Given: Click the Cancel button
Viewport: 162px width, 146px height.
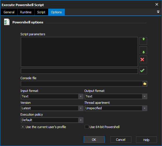Looking at the screenshot, I should (121, 140).
